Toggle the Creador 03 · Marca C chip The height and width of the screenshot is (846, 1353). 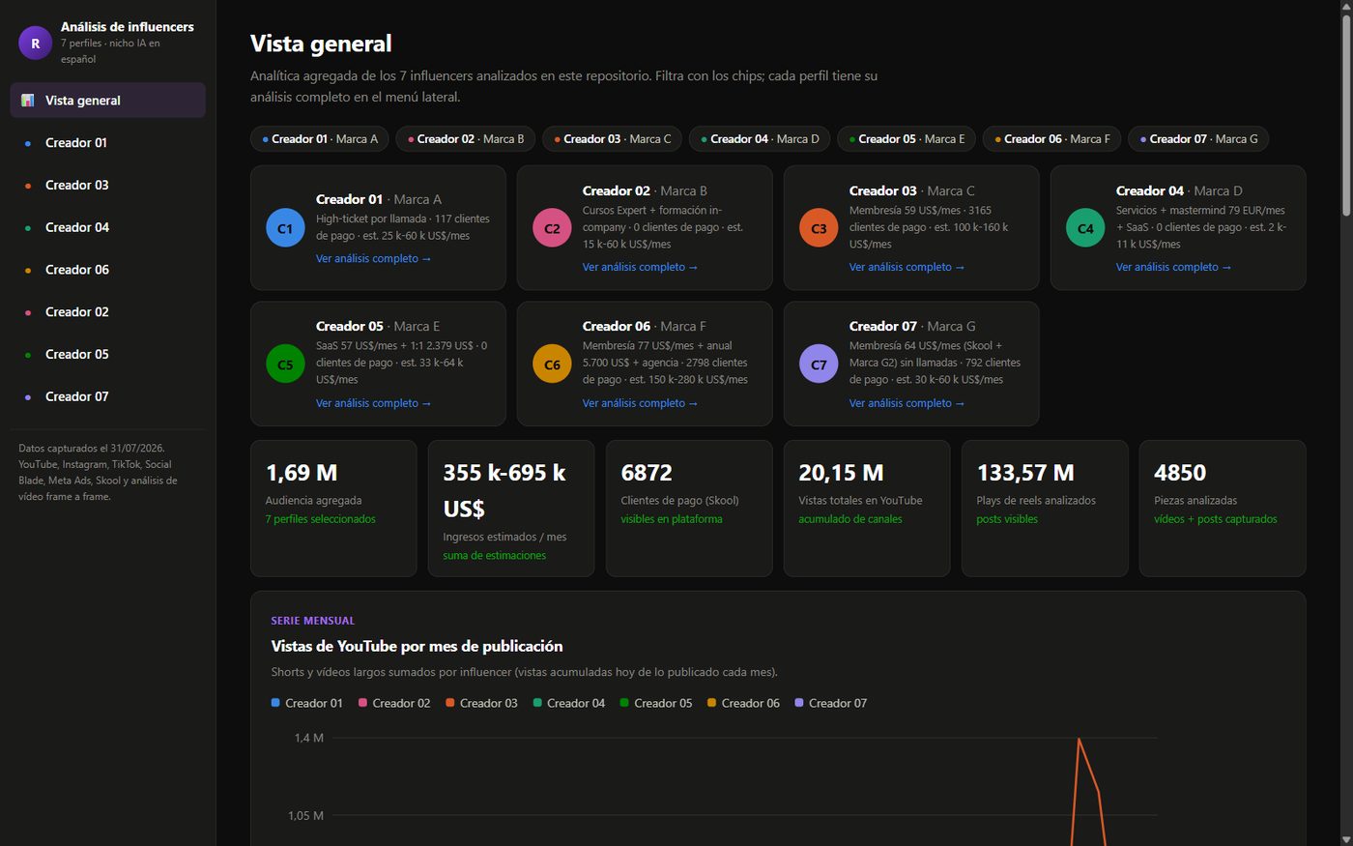tap(613, 139)
